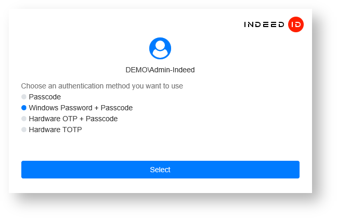This screenshot has width=337, height=218.
Task: Click the currently selected blue radio dot
Action: (x=24, y=108)
